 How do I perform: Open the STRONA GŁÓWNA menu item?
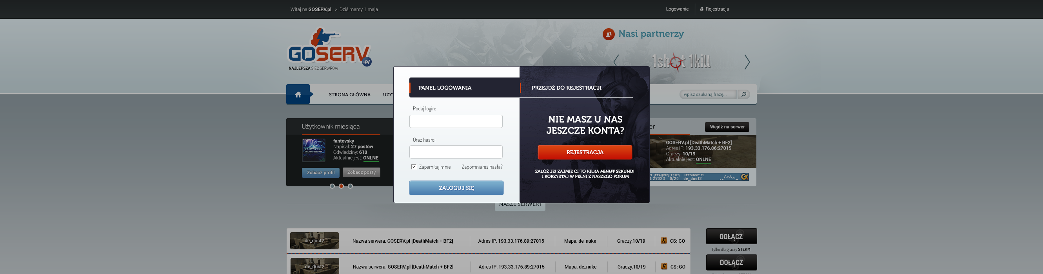349,95
